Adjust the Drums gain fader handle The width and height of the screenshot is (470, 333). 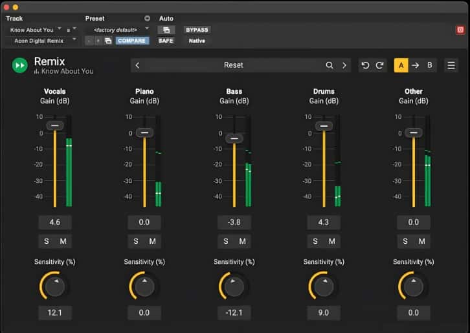point(324,126)
